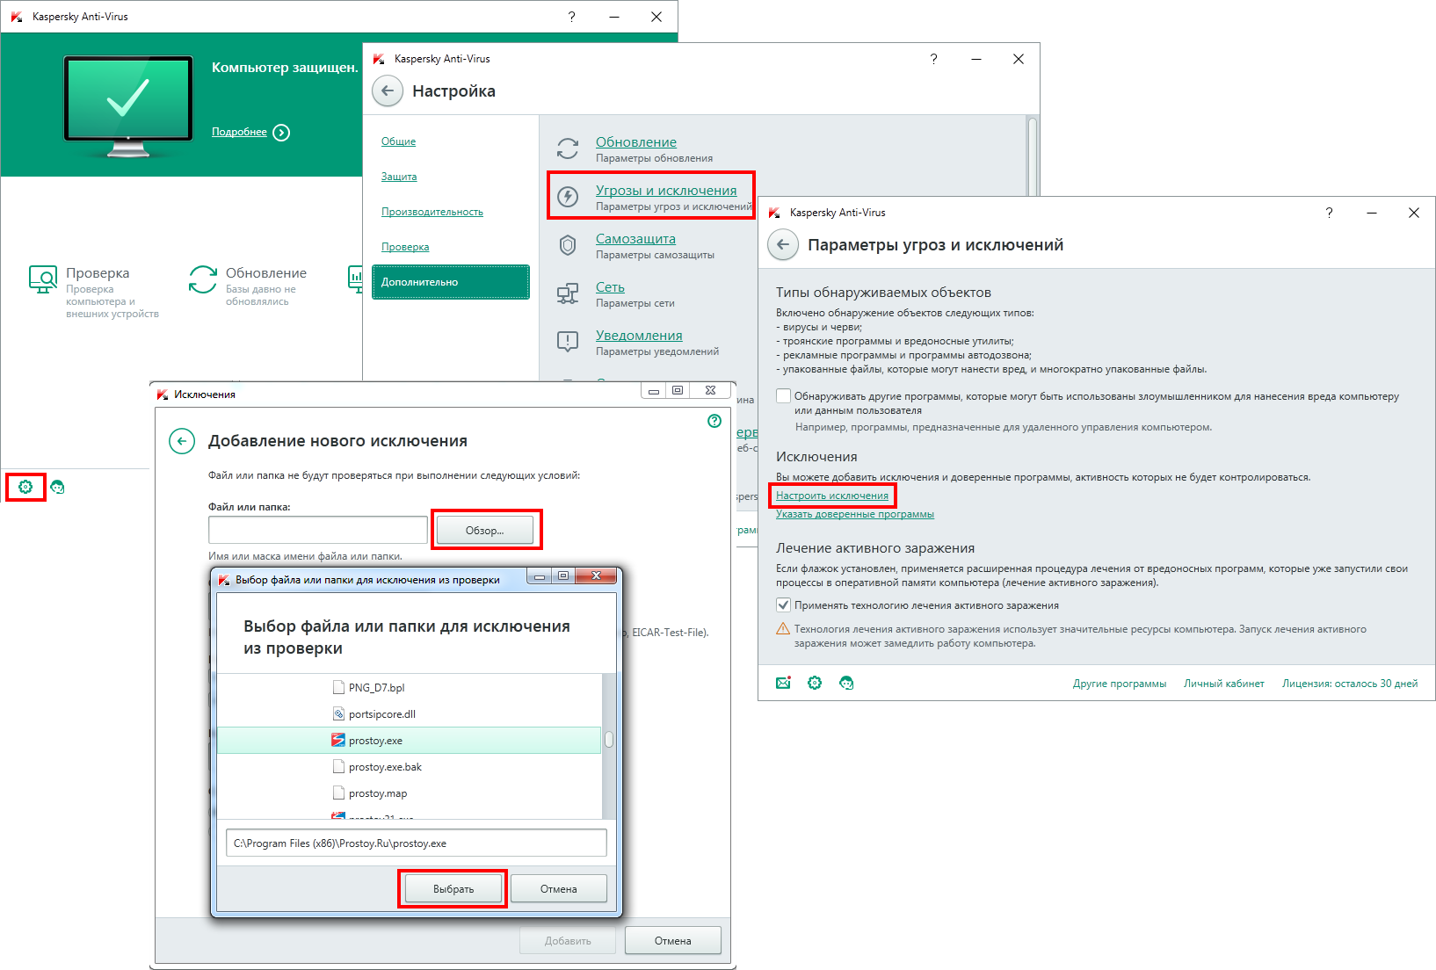
Task: Click the settings gear icon in main window
Action: (25, 487)
